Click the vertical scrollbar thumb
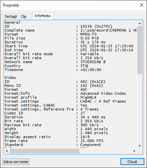This screenshot has width=147, height=168. click(x=139, y=50)
